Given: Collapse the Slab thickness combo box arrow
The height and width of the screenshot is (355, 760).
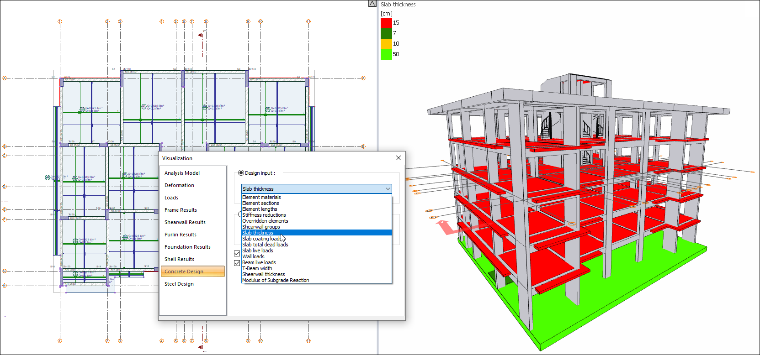Looking at the screenshot, I should [388, 189].
